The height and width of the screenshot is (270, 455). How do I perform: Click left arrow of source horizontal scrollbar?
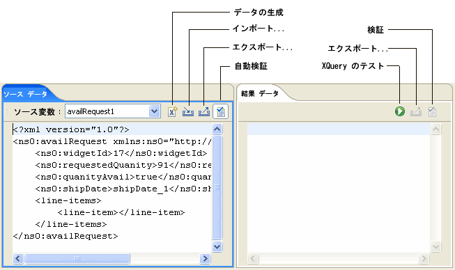tap(18, 258)
